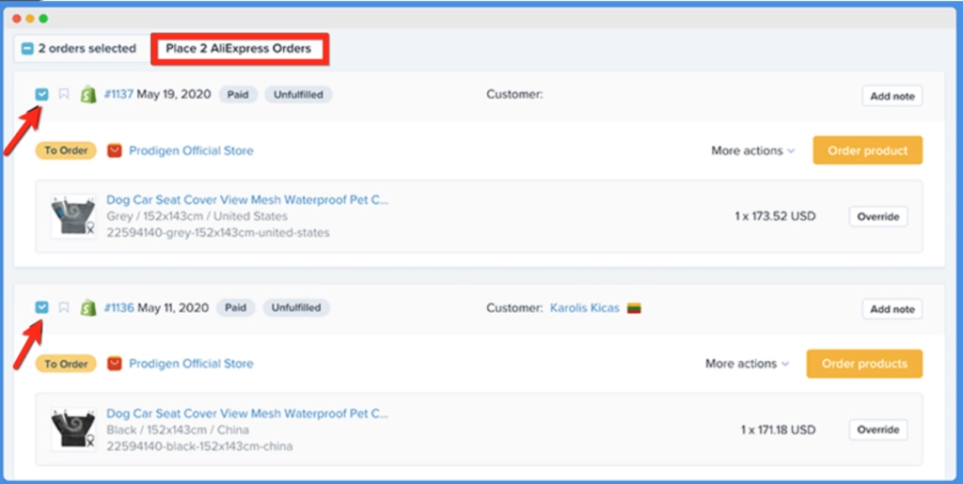Click the grey seat cover product thumbnail

click(x=73, y=216)
